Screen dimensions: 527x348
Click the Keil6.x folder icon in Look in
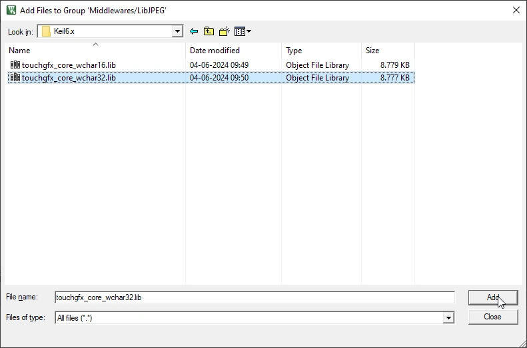pyautogui.click(x=46, y=31)
